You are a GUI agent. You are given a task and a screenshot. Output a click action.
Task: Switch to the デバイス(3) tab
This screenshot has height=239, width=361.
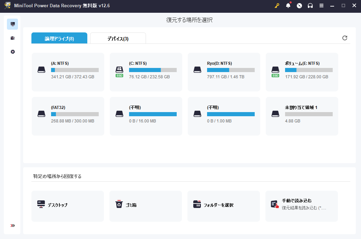(118, 38)
